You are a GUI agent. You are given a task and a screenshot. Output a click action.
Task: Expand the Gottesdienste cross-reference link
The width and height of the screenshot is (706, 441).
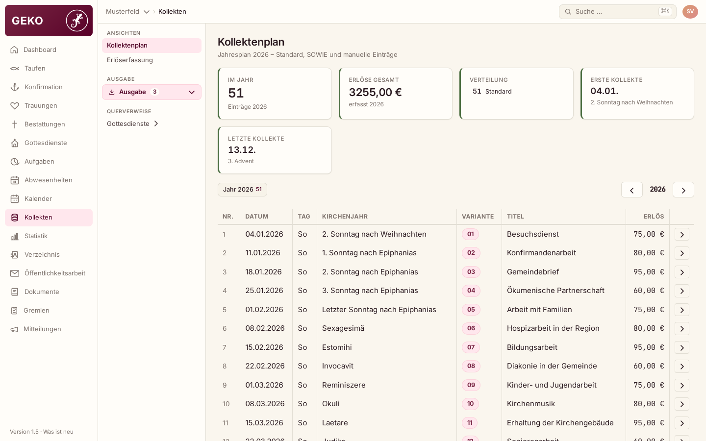tap(133, 124)
